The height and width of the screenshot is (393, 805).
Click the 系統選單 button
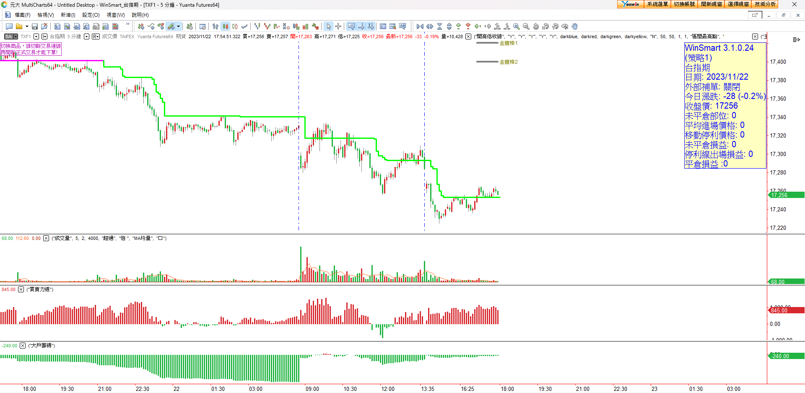(x=657, y=4)
